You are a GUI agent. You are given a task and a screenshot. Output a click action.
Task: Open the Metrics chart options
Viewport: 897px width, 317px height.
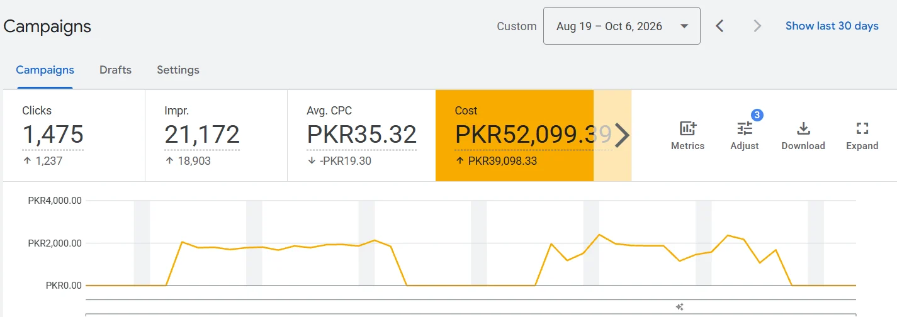click(687, 135)
